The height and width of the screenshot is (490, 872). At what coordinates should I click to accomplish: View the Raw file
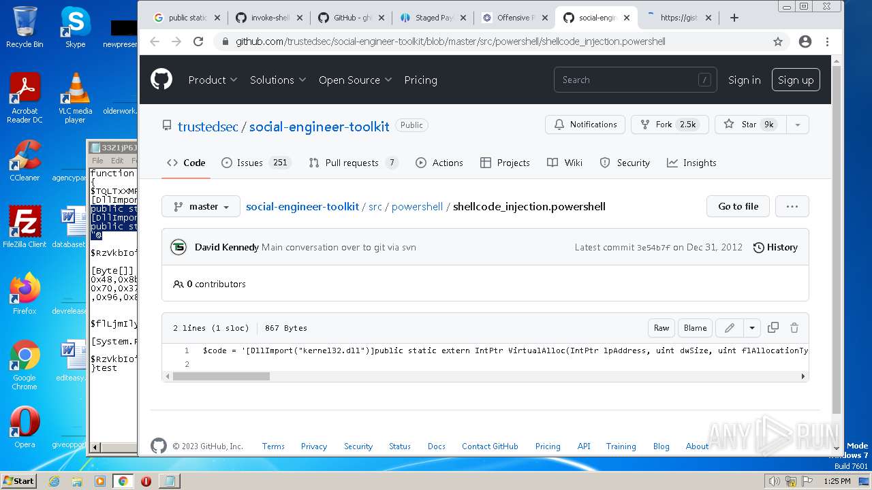pos(661,327)
